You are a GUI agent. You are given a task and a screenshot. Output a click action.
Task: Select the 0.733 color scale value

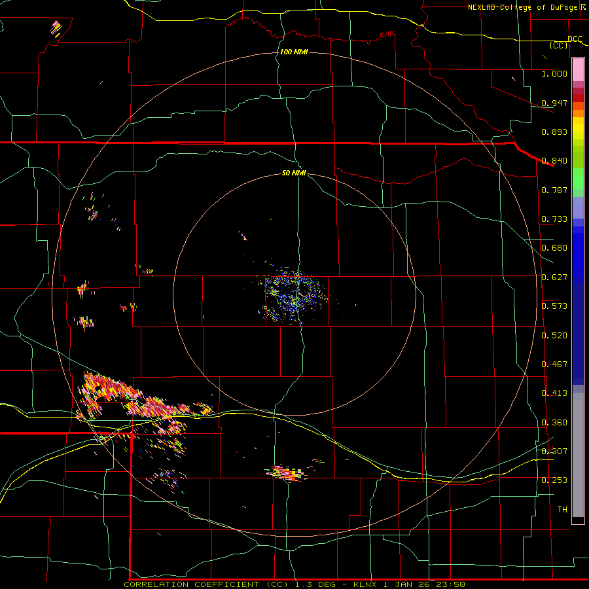click(554, 219)
